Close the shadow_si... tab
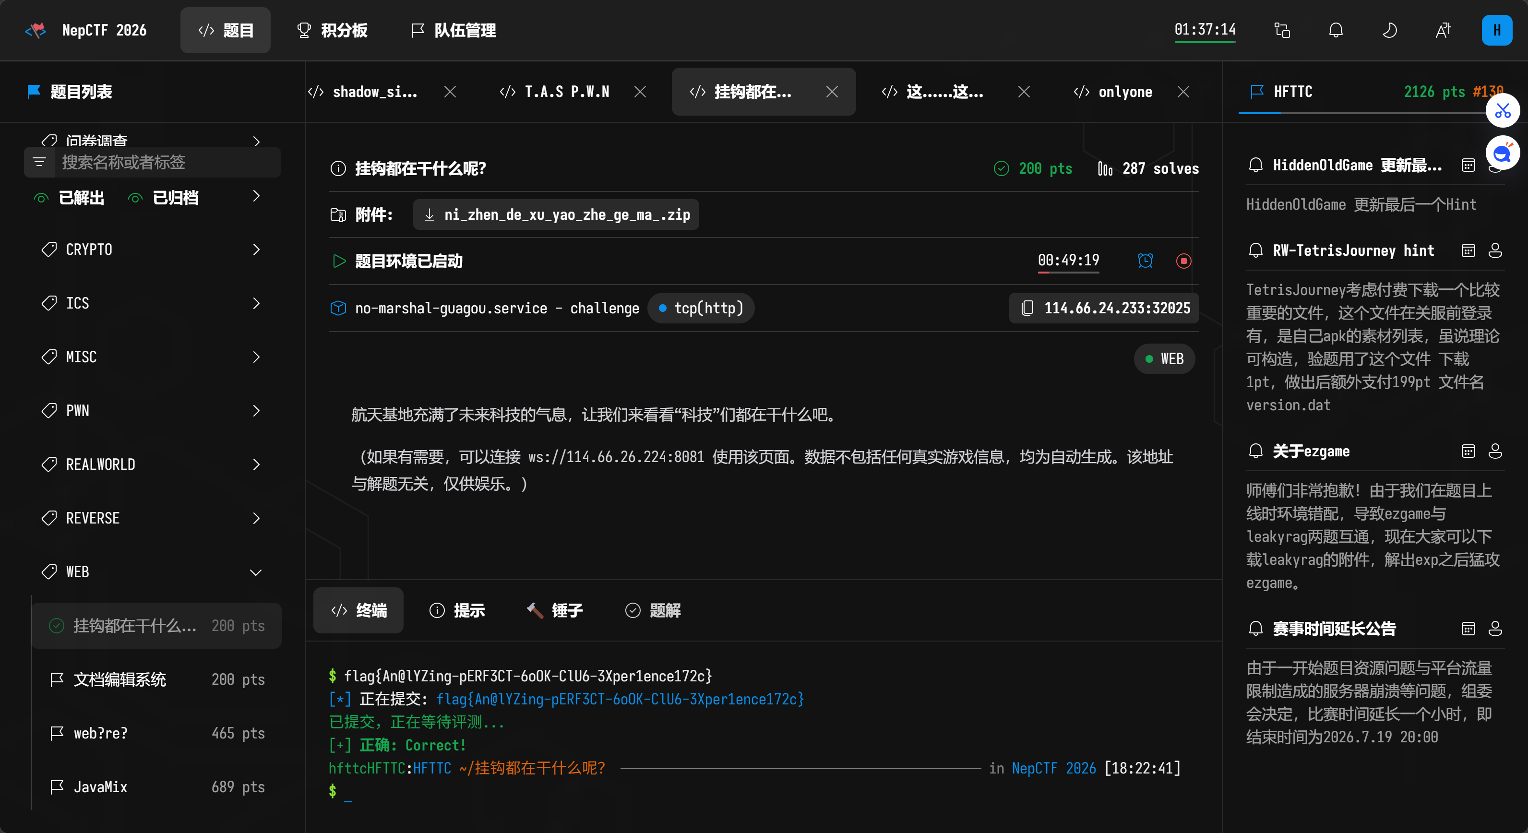This screenshot has height=833, width=1528. [x=450, y=92]
